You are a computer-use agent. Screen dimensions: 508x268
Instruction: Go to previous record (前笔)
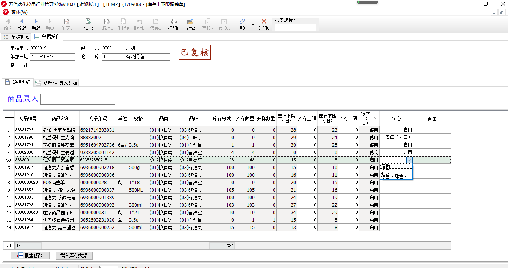(22, 25)
